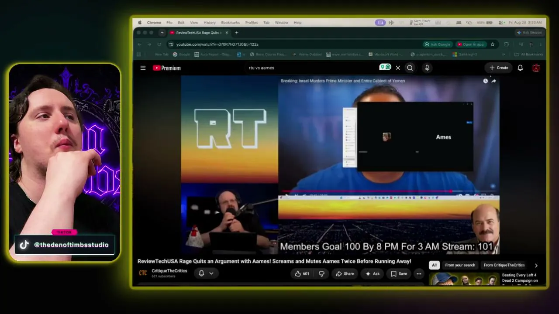This screenshot has height=314, width=559.
Task: Open the Beating Every Left 4 Dead thumbnail
Action: pos(464,279)
